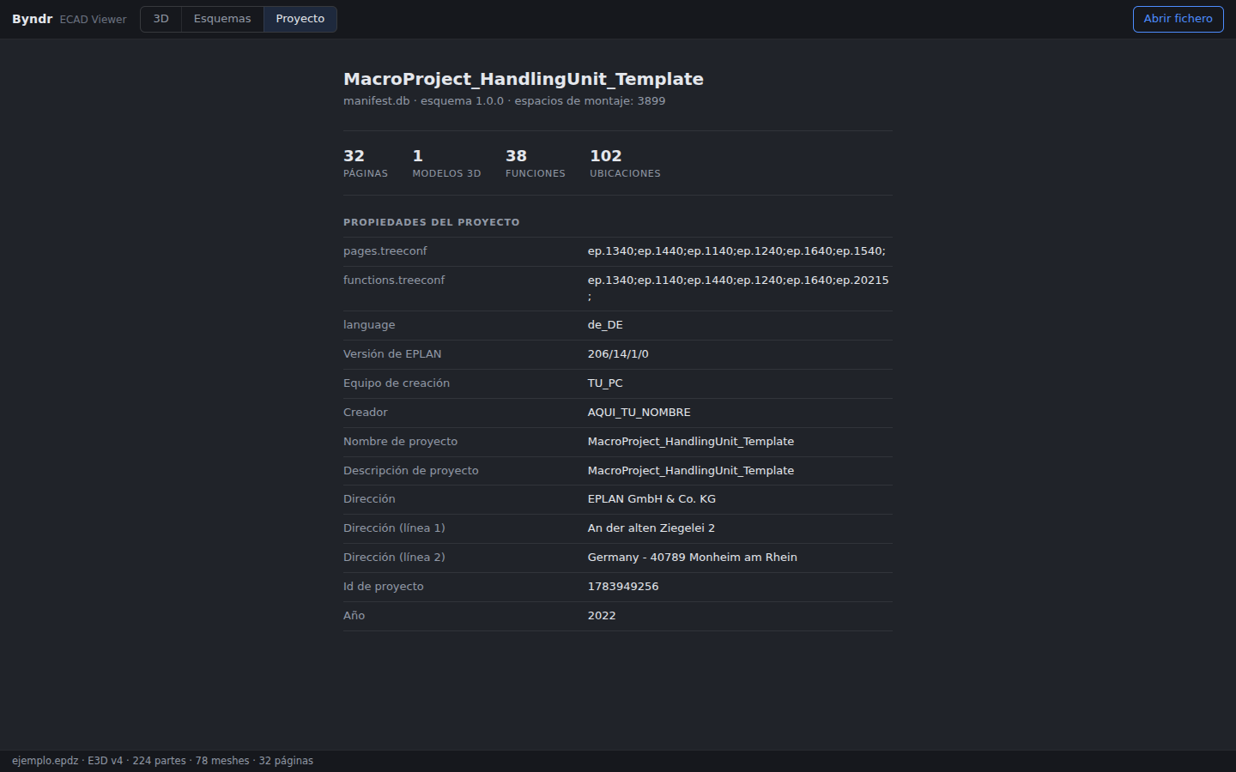Click the pages.treeconf value ending ep.1540;
1236x772 pixels.
click(736, 251)
